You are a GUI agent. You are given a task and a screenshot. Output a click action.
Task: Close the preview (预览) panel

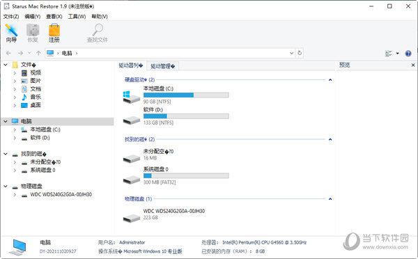coord(413,65)
